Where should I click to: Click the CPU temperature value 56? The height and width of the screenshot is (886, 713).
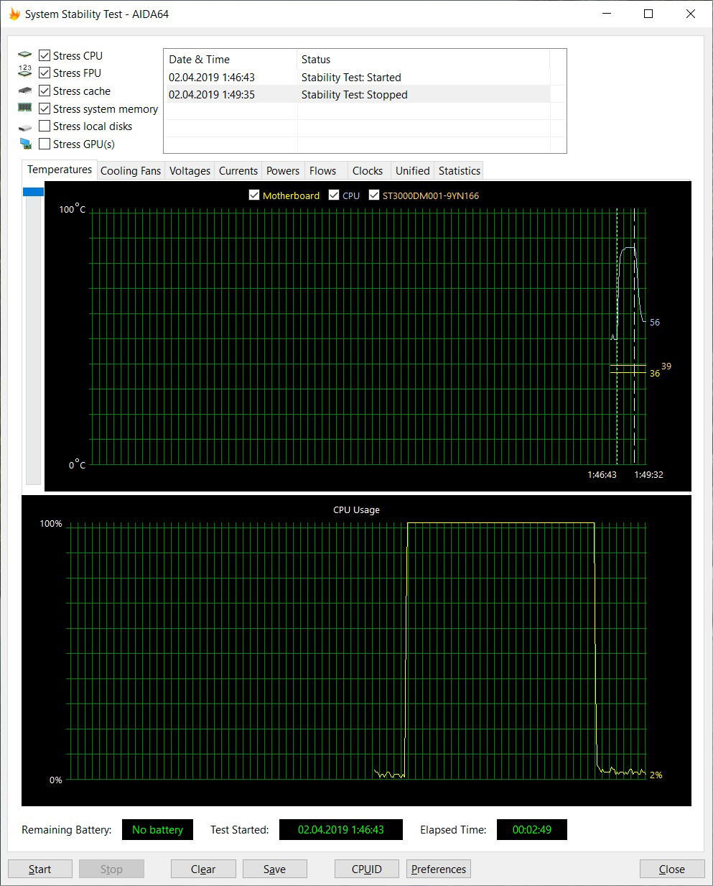655,322
